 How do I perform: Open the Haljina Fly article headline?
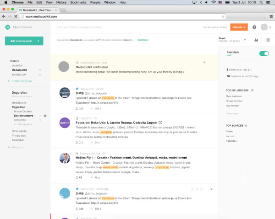click(131, 158)
